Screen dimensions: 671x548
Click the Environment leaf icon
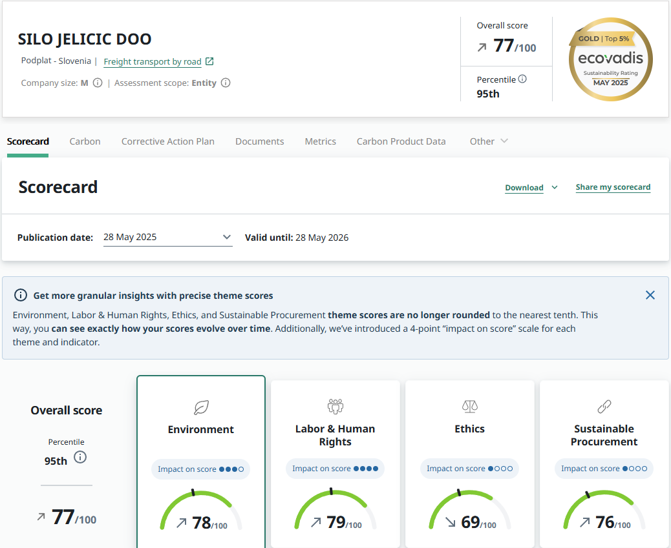coord(201,407)
